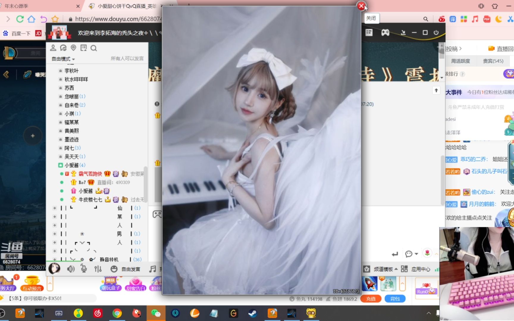The image size is (514, 321).
Task: Open the 自由模式 dropdown
Action: (63, 59)
